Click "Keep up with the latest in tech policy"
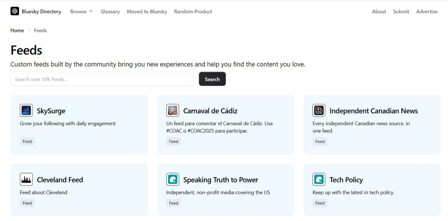 coord(354,192)
